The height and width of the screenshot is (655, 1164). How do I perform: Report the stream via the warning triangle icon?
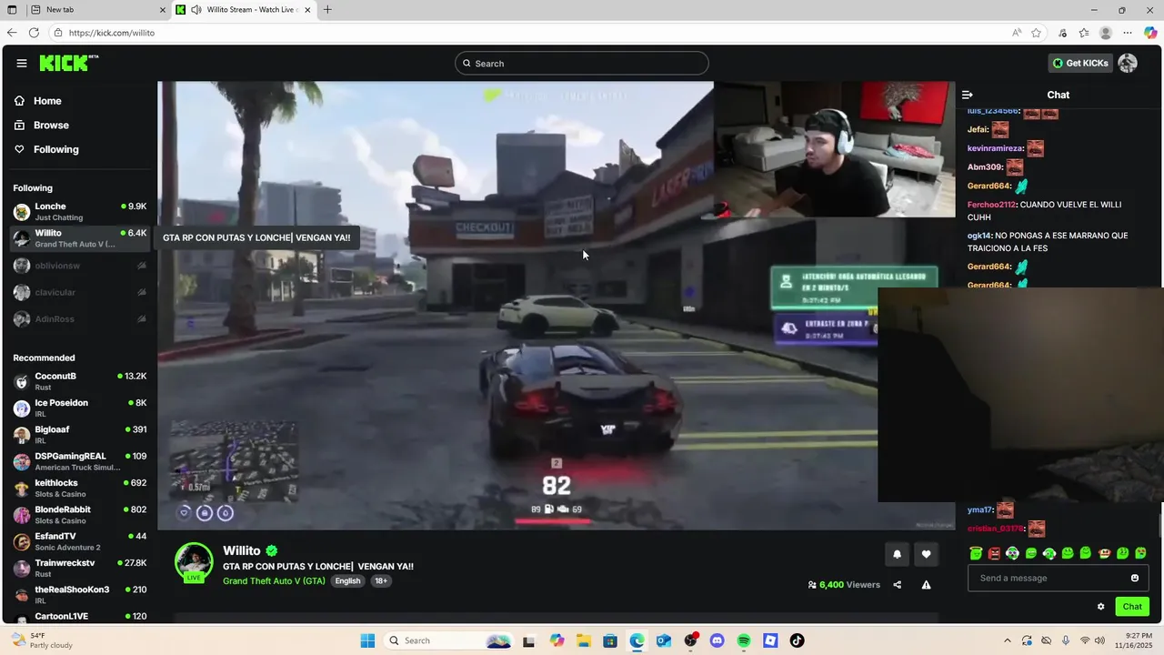tap(926, 585)
